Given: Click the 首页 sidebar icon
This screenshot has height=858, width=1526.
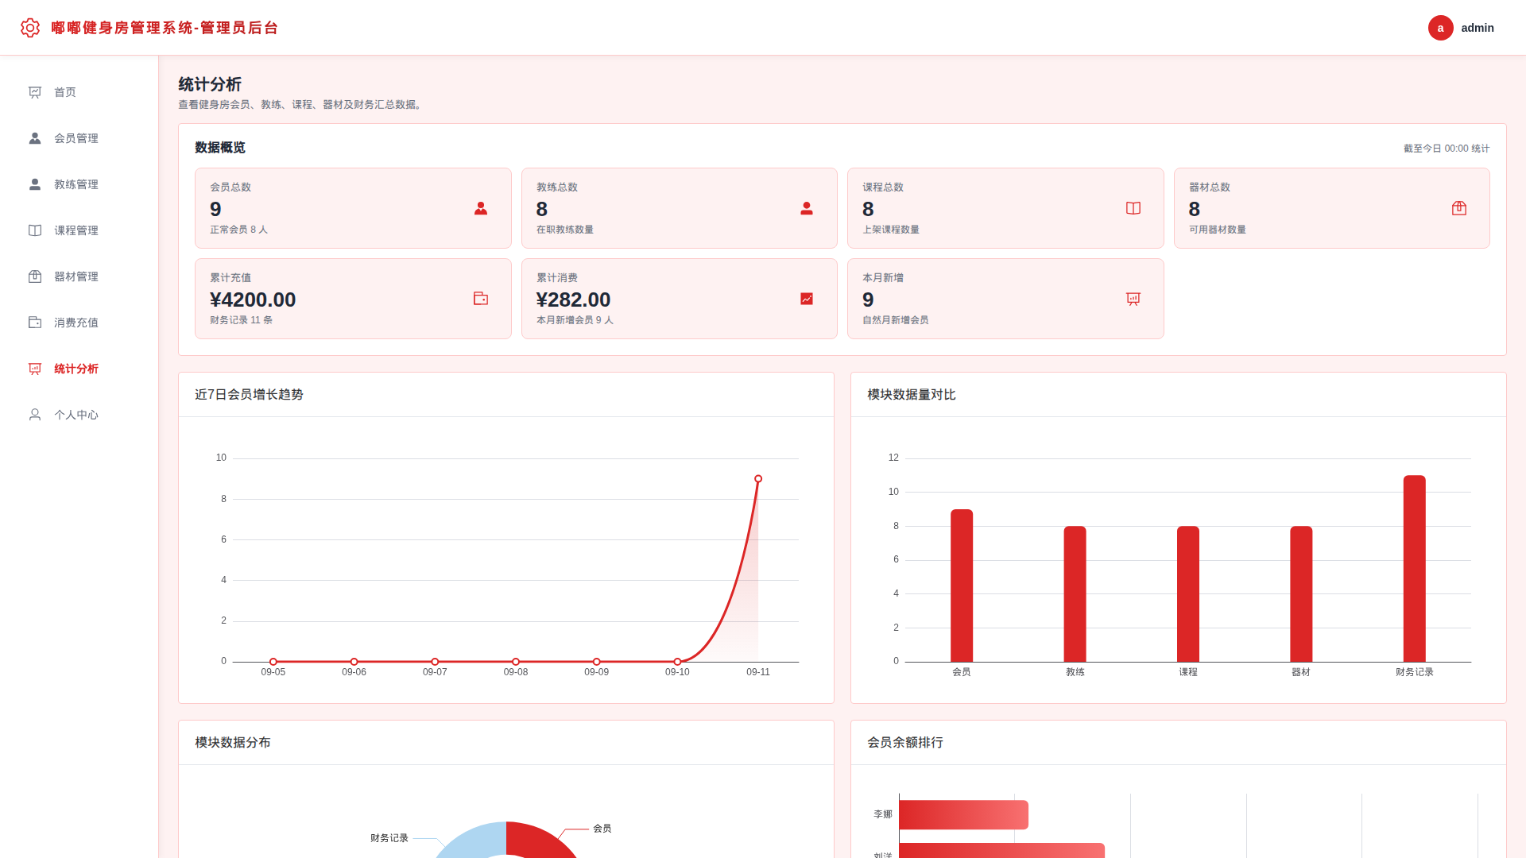Looking at the screenshot, I should point(35,92).
